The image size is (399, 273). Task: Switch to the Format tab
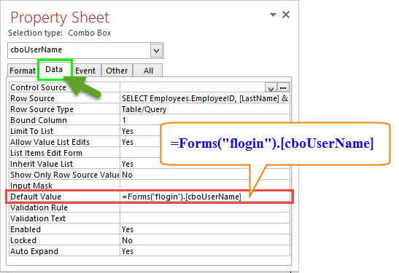point(23,71)
